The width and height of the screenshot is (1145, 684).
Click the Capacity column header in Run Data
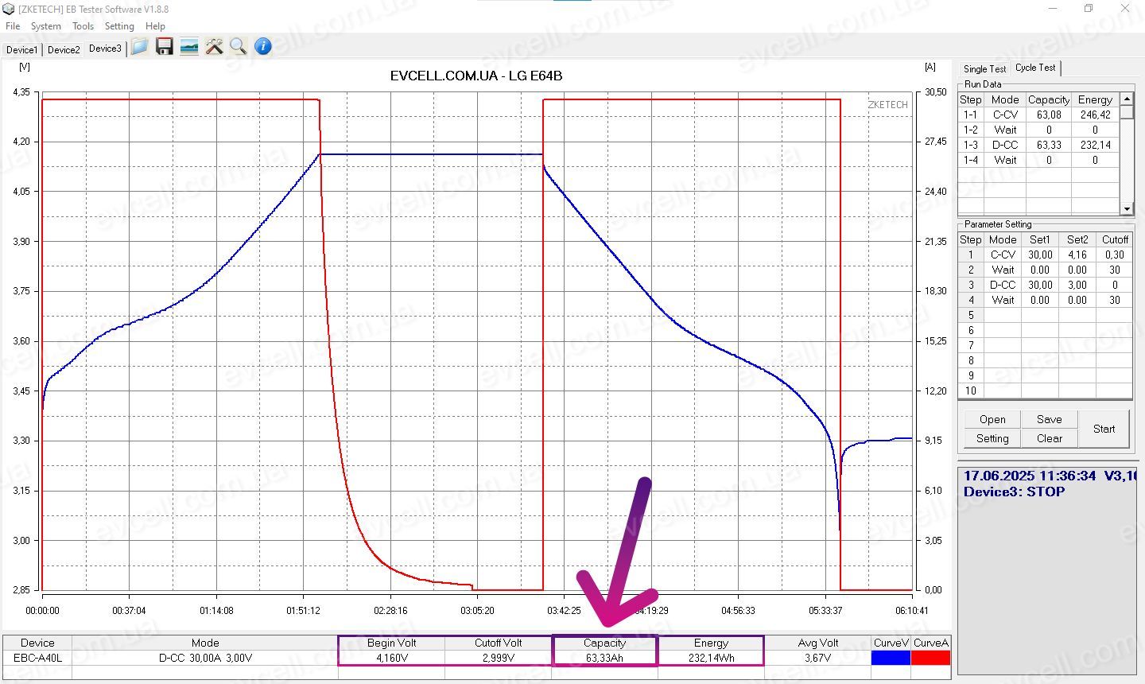pos(1049,99)
